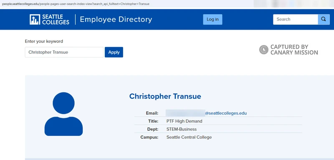Click the @seattlecolleges.edu email link
Image resolution: width=334 pixels, height=160 pixels.
point(226,113)
